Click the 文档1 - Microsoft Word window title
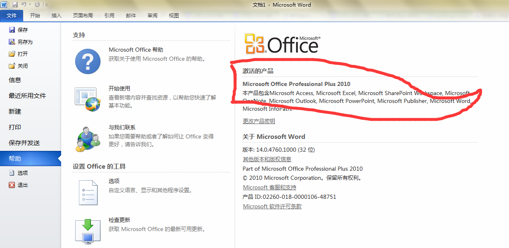Viewport: 509px width, 248px height. [x=282, y=5]
